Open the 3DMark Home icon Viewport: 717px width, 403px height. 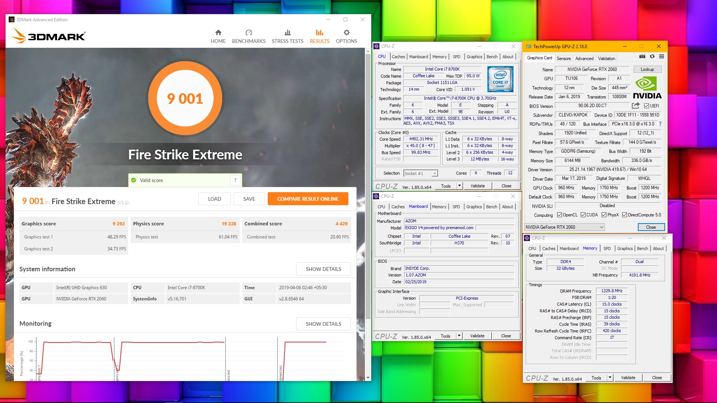click(x=218, y=32)
